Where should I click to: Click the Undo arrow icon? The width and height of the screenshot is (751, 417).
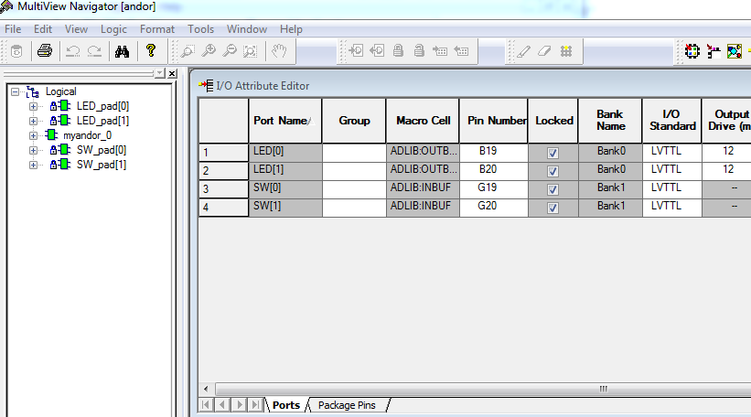73,51
